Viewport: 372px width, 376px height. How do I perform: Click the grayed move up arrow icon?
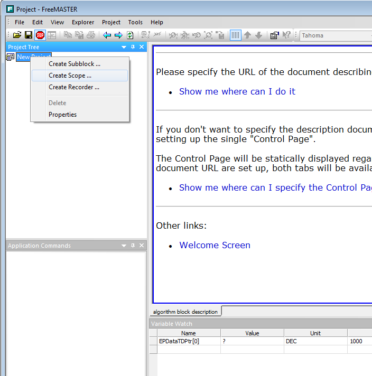point(247,35)
